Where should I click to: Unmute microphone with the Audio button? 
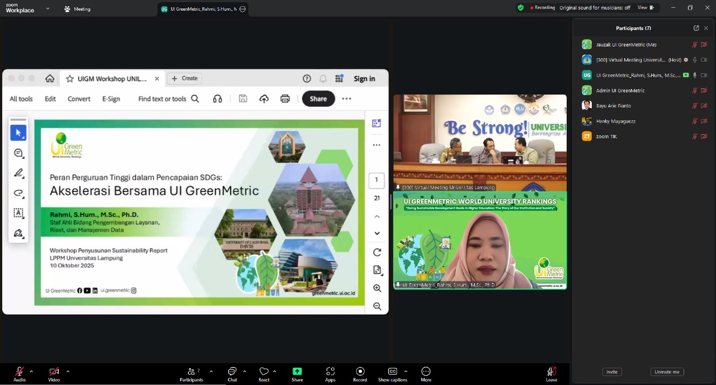click(x=20, y=372)
